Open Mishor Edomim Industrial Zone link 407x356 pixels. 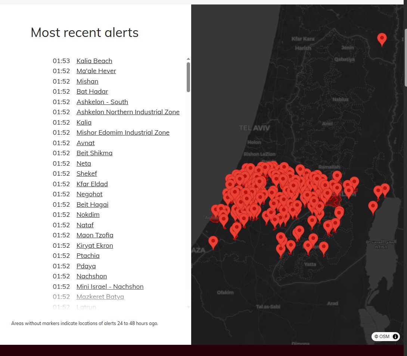(x=123, y=132)
